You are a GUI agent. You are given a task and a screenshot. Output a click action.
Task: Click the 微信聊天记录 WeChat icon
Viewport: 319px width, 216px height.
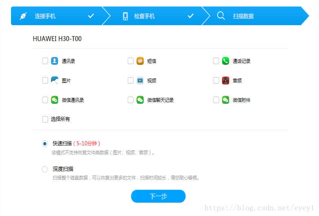coord(140,100)
